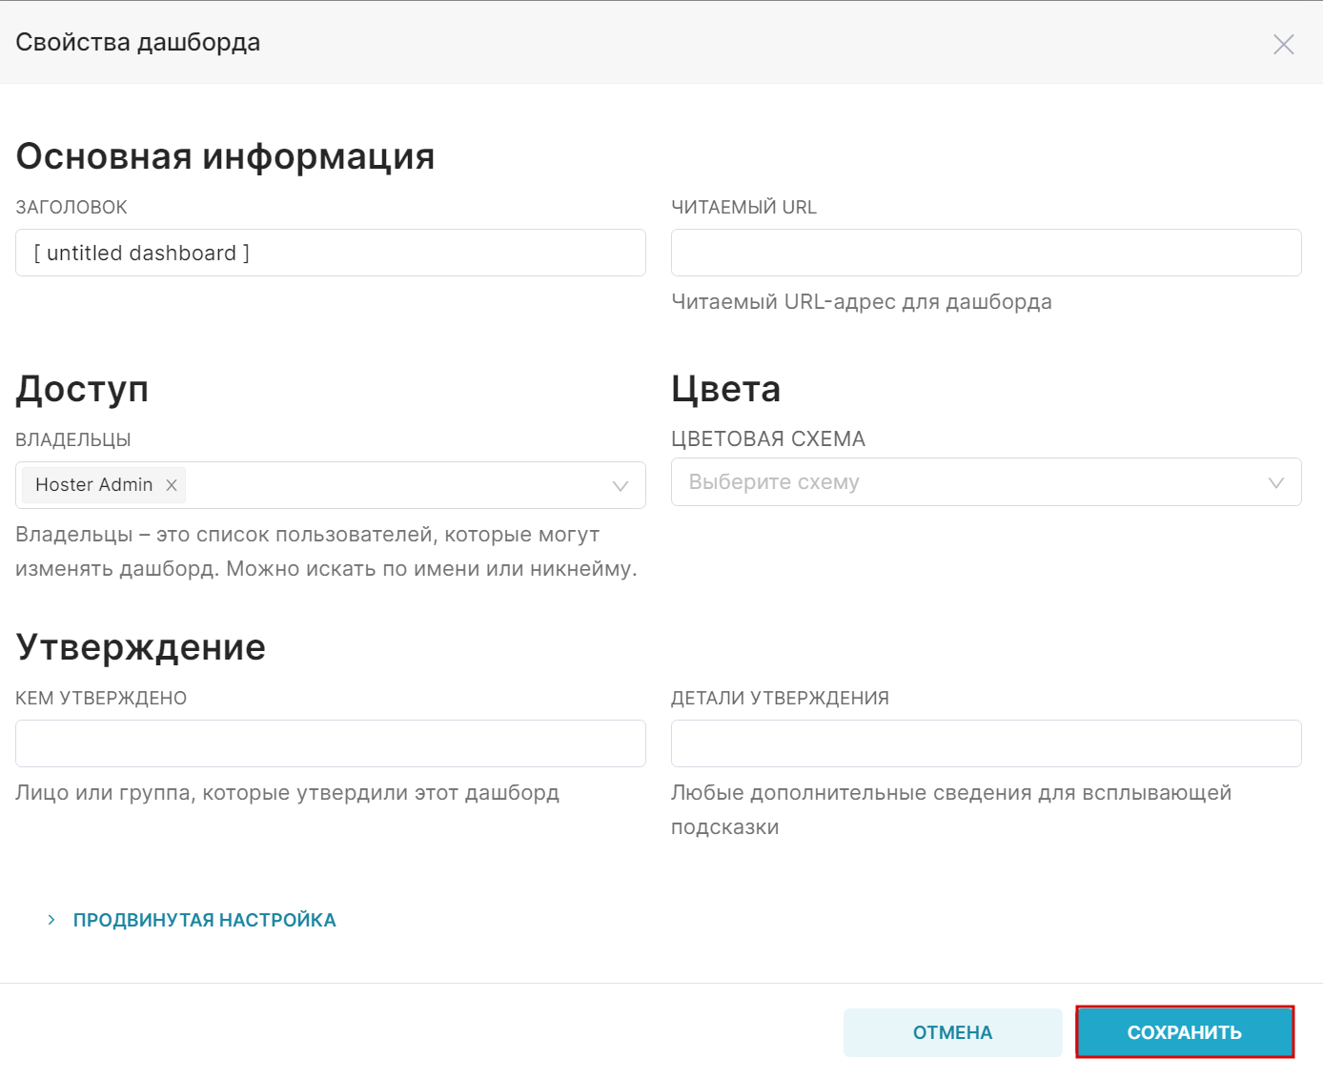Click the Отмена button
1323x1079 pixels.
(952, 1032)
